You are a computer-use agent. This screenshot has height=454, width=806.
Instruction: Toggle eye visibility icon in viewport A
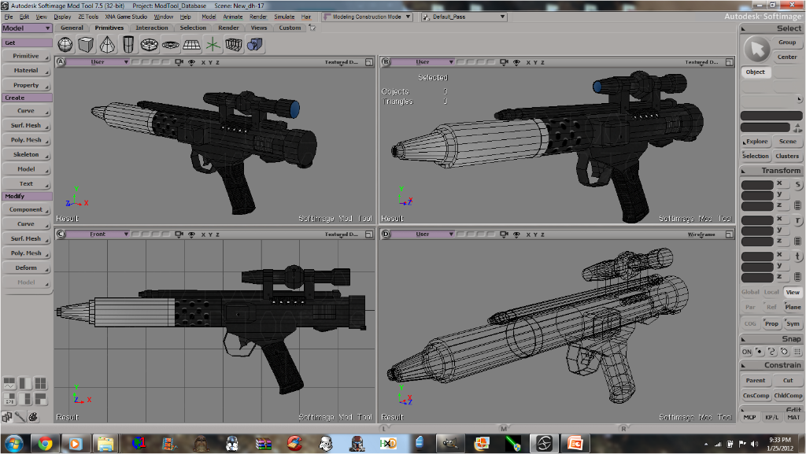point(191,62)
